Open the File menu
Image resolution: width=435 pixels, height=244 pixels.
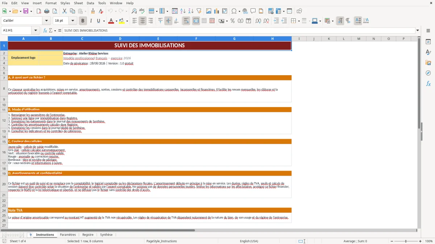[5, 3]
